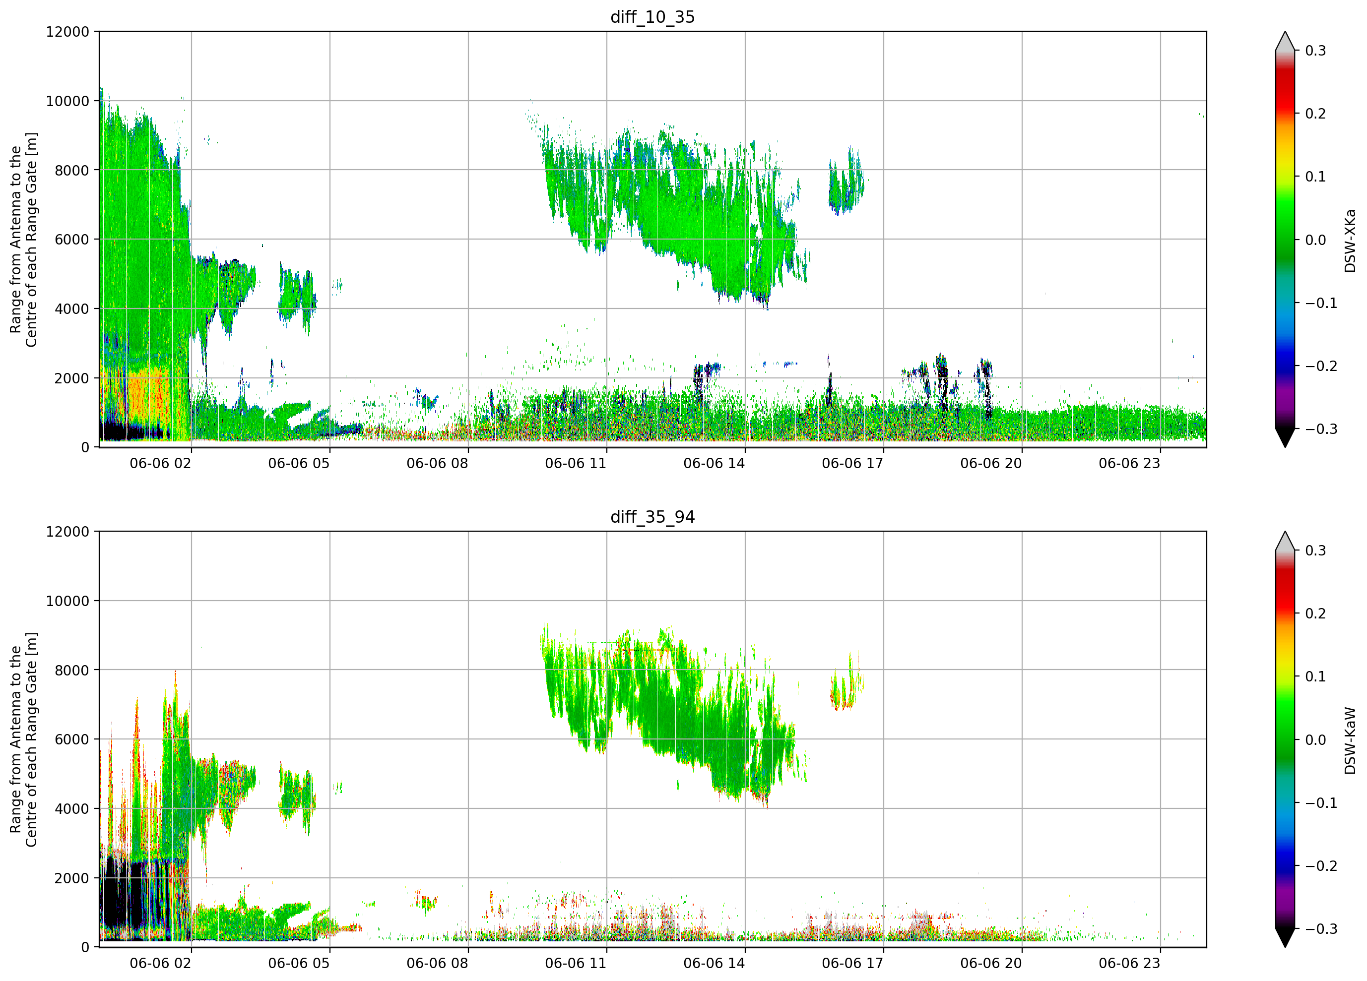Click the 0 y-tick on diff_35_94 plot
Viewport: 1367px width, 981px height.
[85, 948]
